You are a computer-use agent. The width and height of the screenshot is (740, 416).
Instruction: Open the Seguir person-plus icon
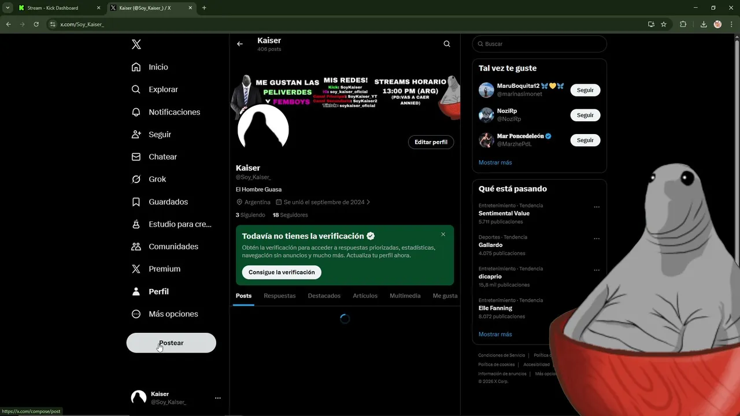tap(136, 134)
